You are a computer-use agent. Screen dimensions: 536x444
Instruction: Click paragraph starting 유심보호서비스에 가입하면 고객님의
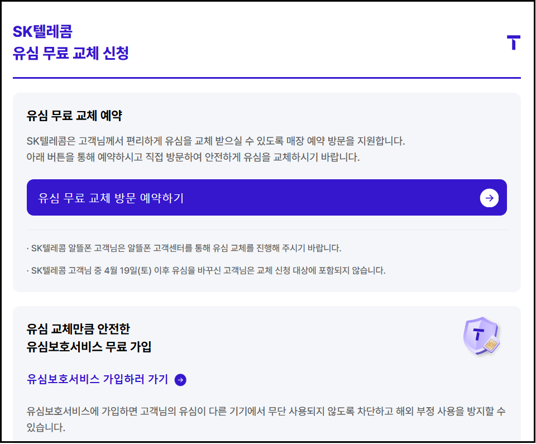click(x=266, y=419)
